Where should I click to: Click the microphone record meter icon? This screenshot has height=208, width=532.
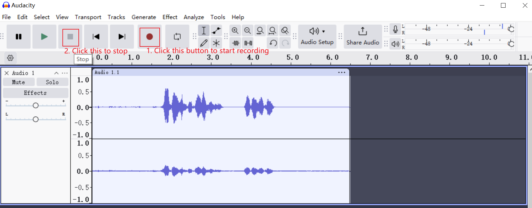click(395, 29)
